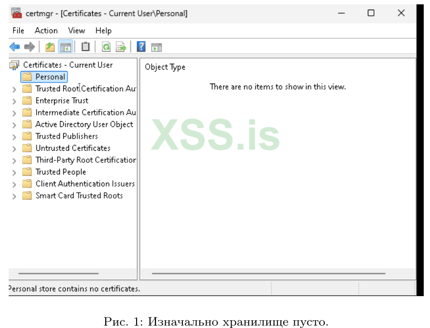Click the Trusted People folder icon
Screen dimensions: 430x328
tap(27, 171)
